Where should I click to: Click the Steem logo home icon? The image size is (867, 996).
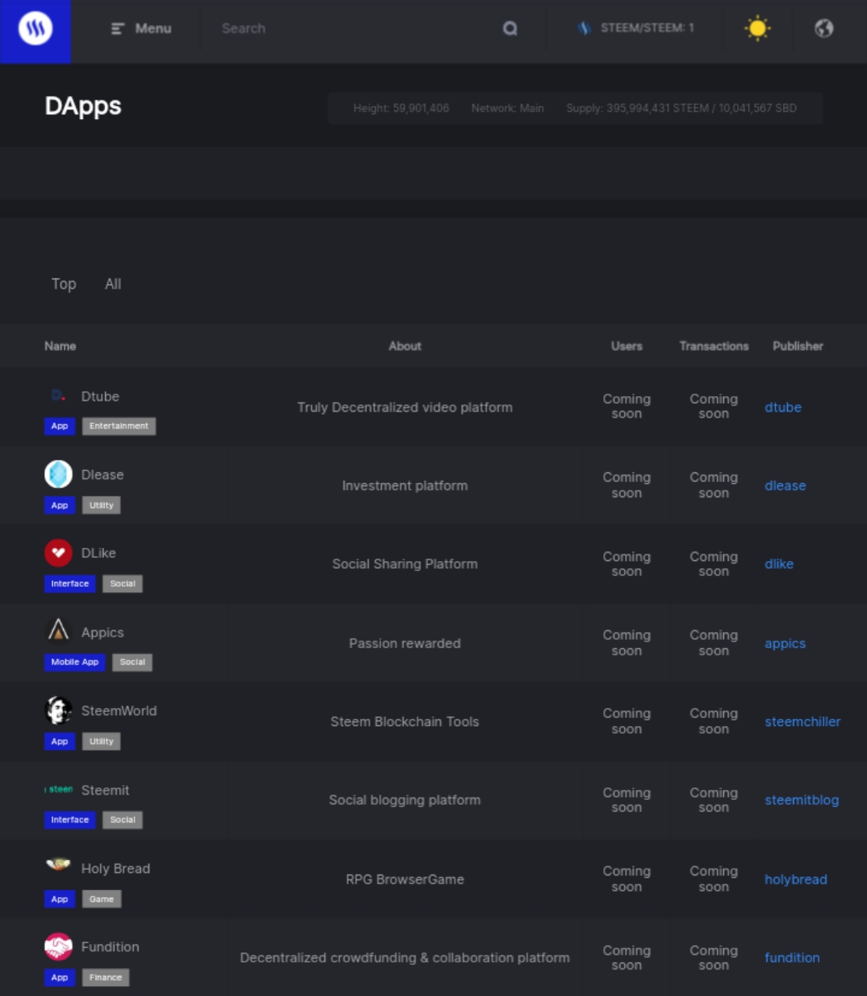35,30
